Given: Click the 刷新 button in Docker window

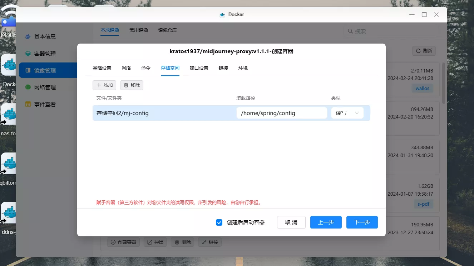Looking at the screenshot, I should [424, 51].
